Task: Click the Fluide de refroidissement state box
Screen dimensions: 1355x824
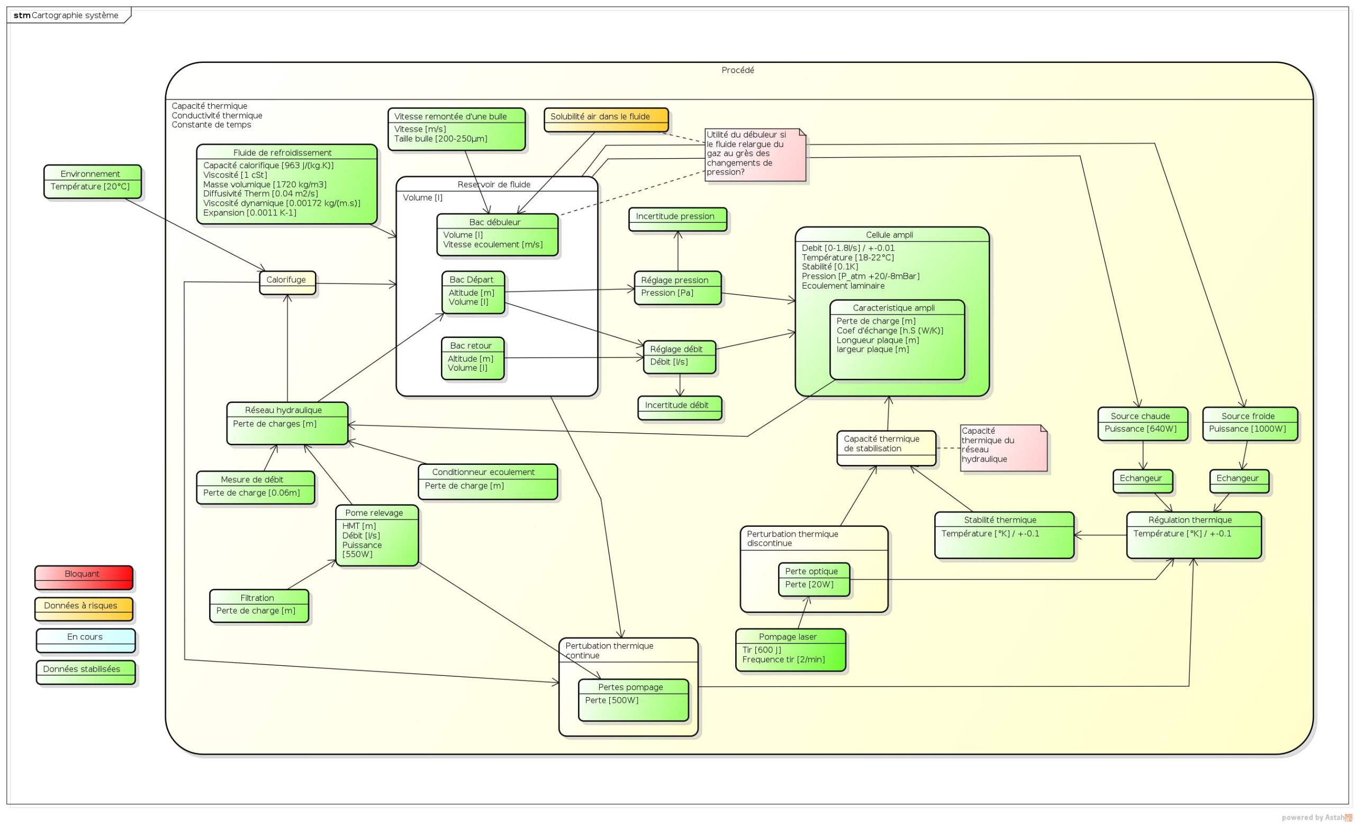Action: click(286, 184)
